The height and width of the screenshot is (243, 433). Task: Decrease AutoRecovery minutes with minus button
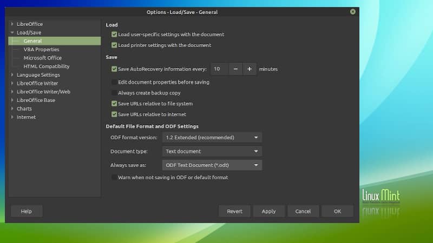point(235,69)
